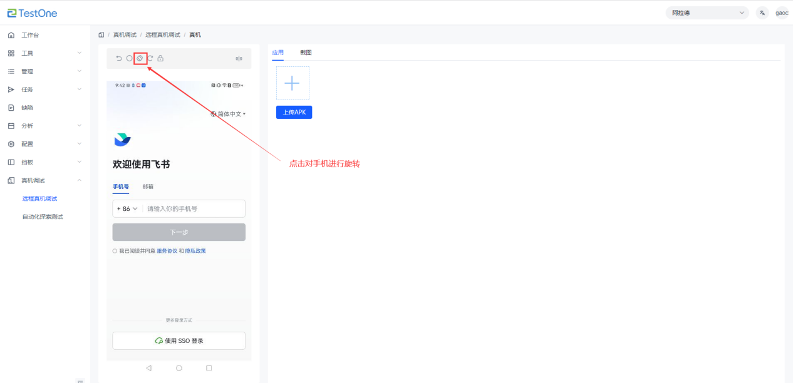The height and width of the screenshot is (383, 793).
Task: Open the 阿拉德 project dropdown
Action: click(707, 13)
